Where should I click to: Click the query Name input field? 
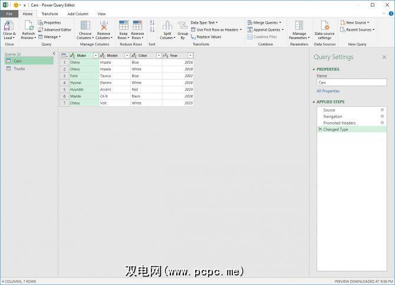tap(351, 83)
